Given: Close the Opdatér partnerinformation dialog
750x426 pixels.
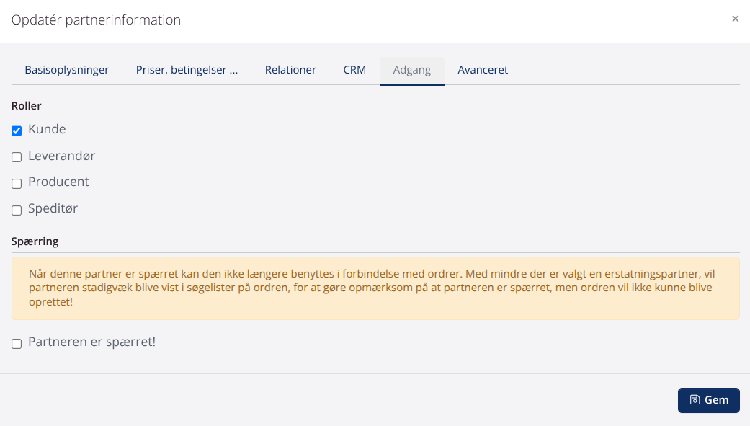Looking at the screenshot, I should [x=735, y=19].
